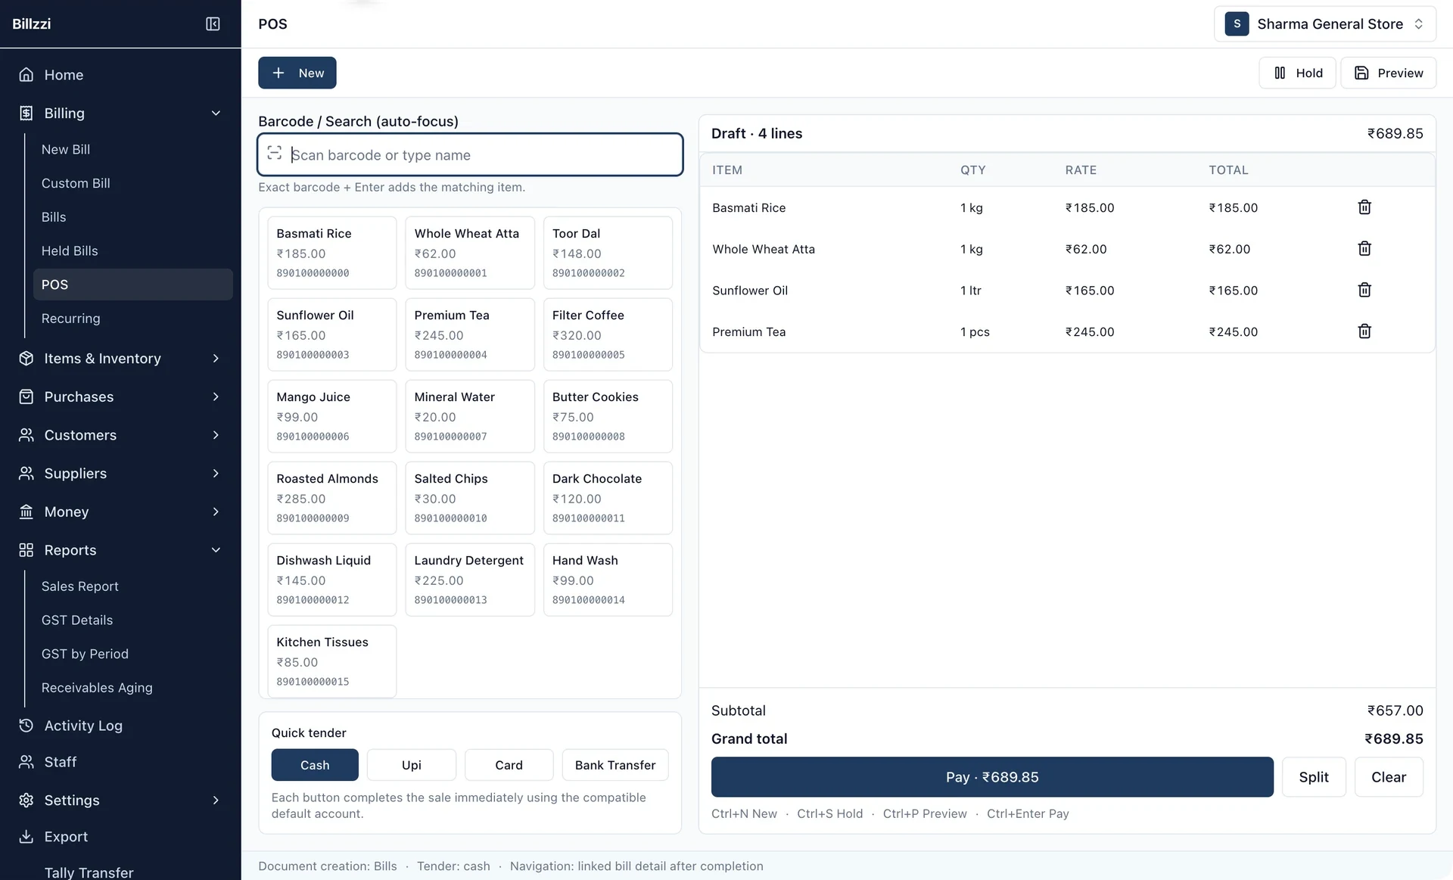The width and height of the screenshot is (1453, 880).
Task: Focus the barcode search field
Action: [470, 155]
